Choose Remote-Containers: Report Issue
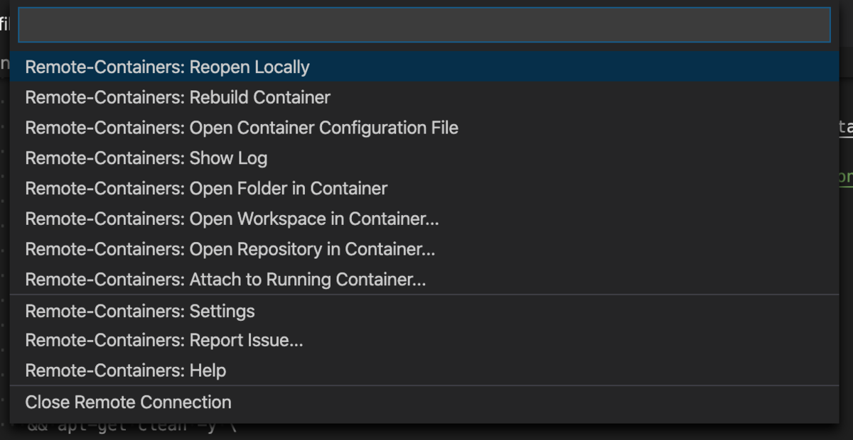 pyautogui.click(x=163, y=340)
